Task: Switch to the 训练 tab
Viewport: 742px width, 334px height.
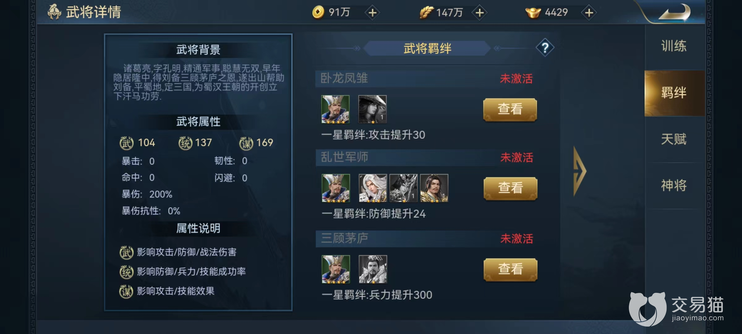Action: coord(674,46)
